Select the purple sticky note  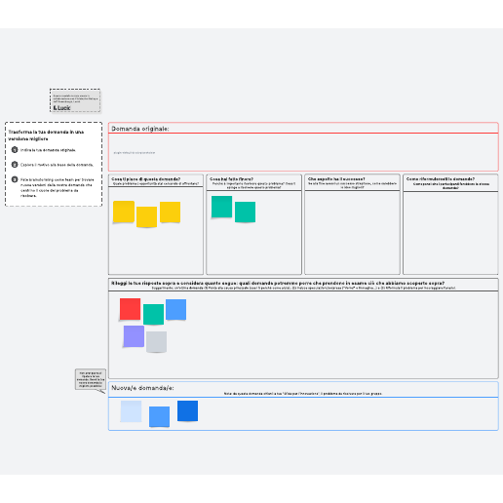[134, 336]
